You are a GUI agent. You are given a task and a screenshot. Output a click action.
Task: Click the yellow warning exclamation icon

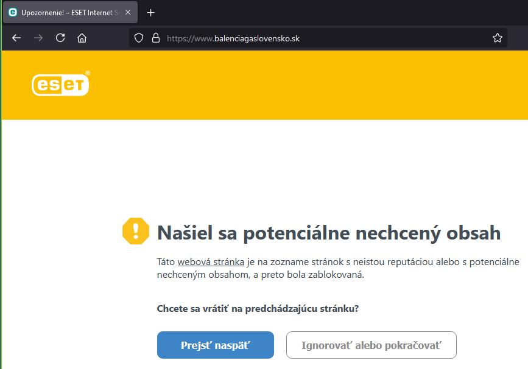(135, 231)
